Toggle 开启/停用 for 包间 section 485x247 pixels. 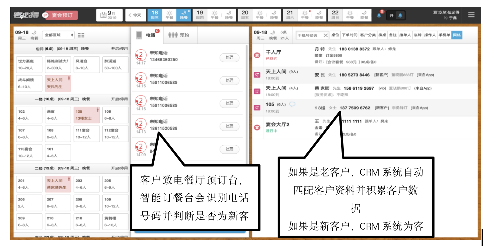[x=119, y=49]
